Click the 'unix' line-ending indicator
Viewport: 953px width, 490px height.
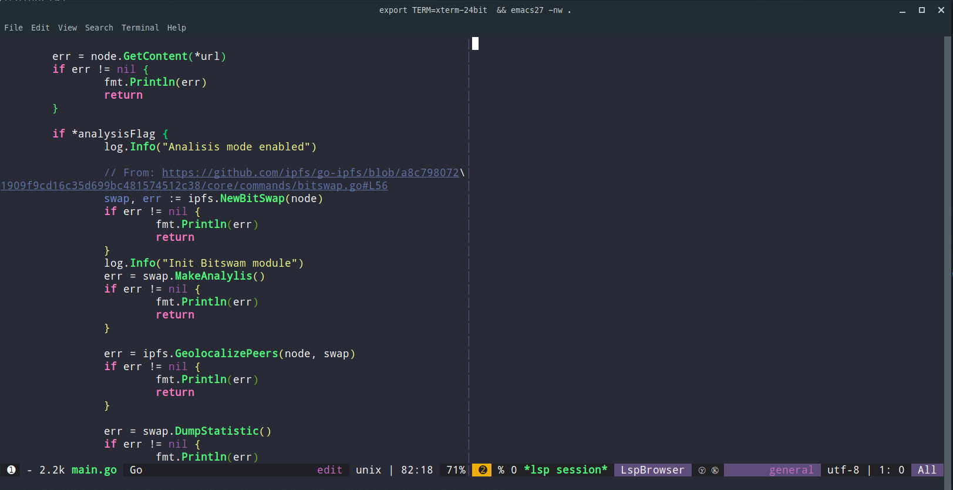pyautogui.click(x=369, y=470)
